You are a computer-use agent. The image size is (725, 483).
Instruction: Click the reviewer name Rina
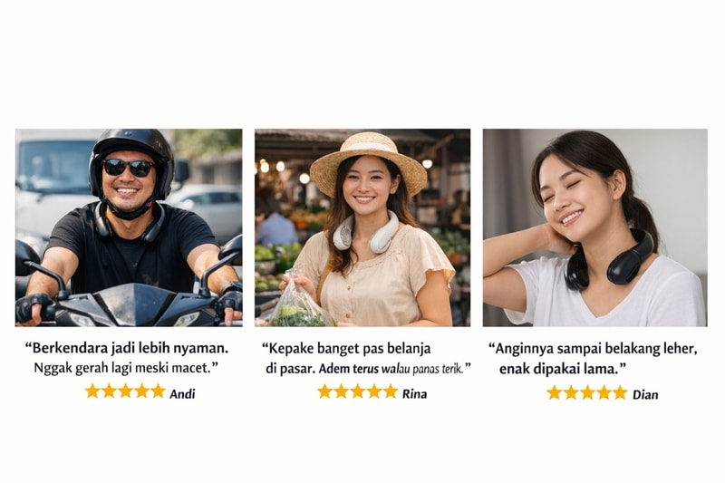[415, 394]
